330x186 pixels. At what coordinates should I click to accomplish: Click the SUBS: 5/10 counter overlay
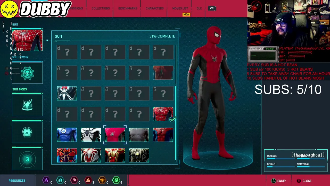point(288,89)
